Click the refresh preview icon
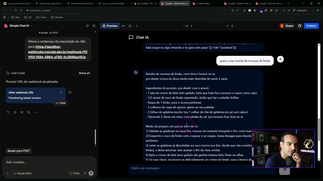Viewport: 323px width, 181px height. click(x=232, y=26)
